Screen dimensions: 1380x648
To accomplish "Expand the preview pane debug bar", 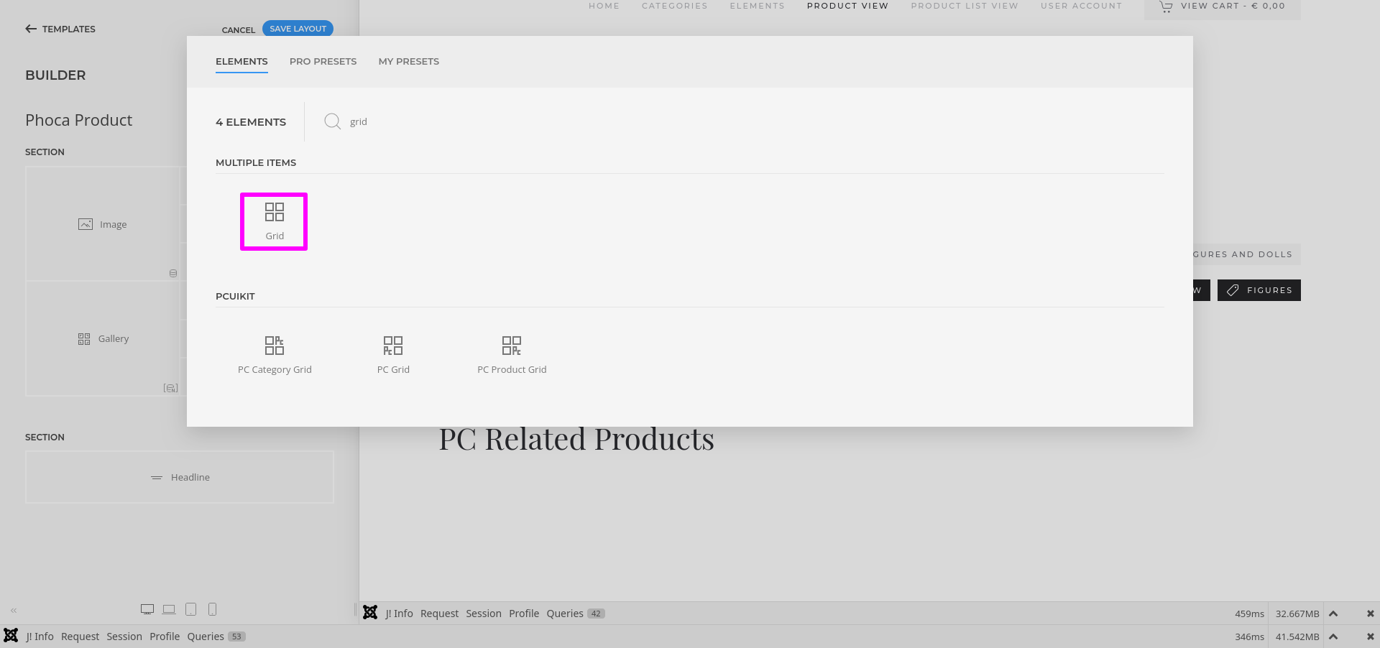I will coord(1333,614).
